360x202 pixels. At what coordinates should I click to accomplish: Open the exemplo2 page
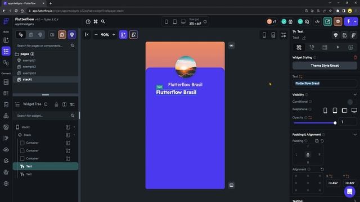(x=29, y=67)
